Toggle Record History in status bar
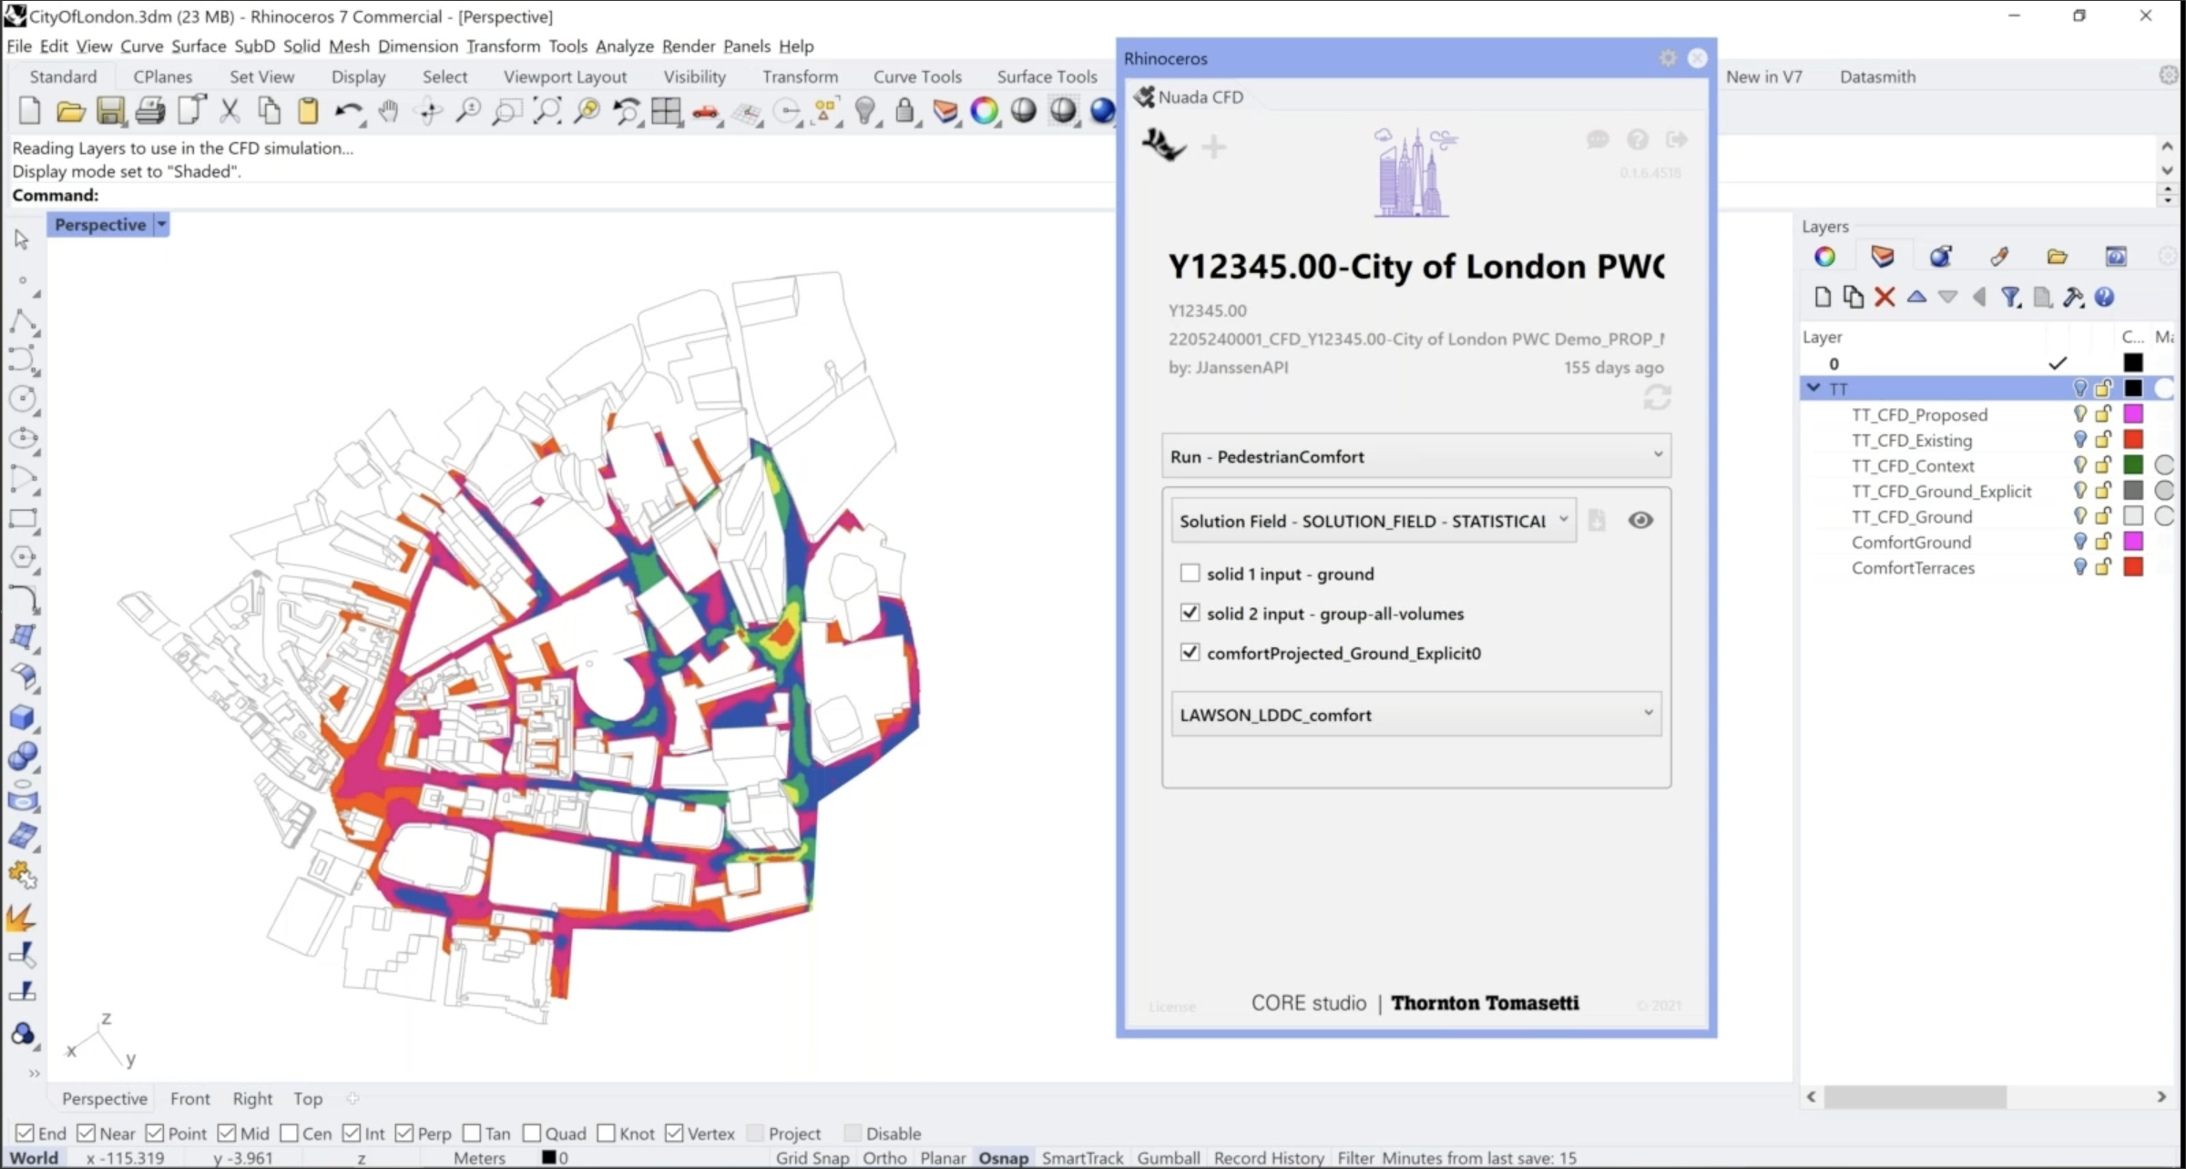2186x1169 pixels. click(1269, 1158)
